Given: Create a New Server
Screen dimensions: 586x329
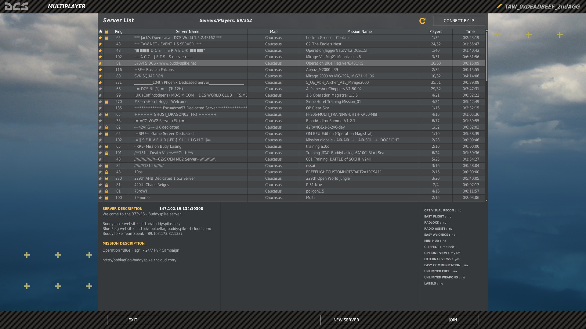Looking at the screenshot, I should click(346, 320).
